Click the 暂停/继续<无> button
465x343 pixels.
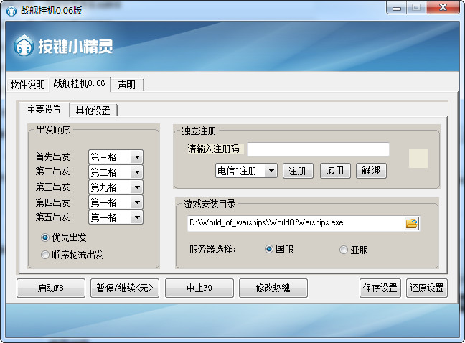125,288
